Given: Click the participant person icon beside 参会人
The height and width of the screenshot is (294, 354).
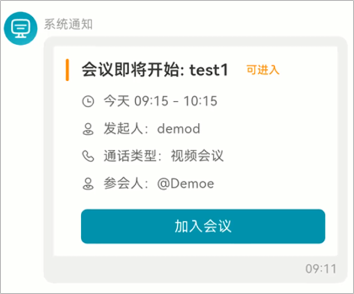Looking at the screenshot, I should (88, 184).
